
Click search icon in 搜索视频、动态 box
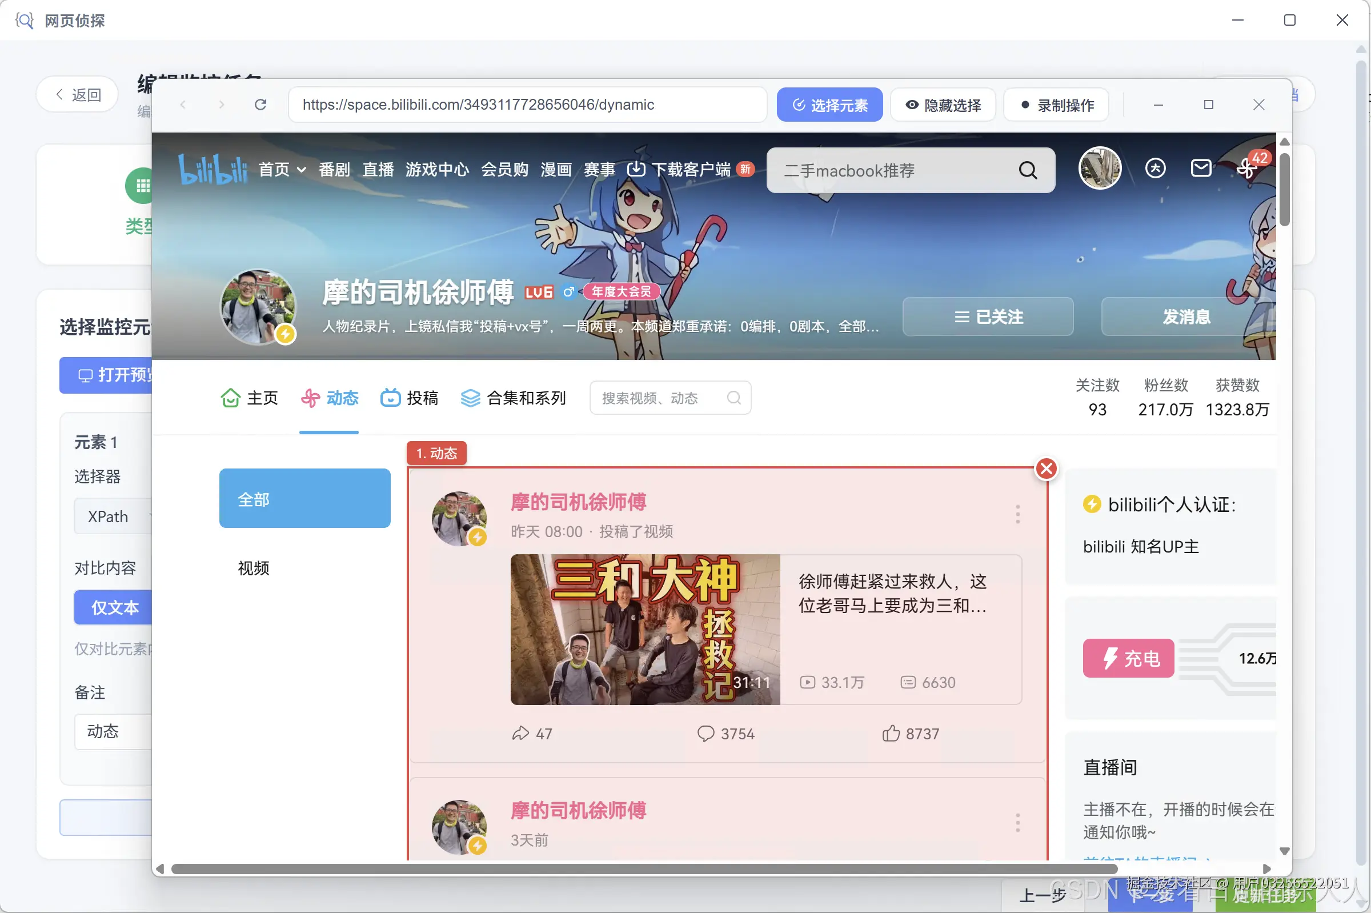tap(733, 398)
